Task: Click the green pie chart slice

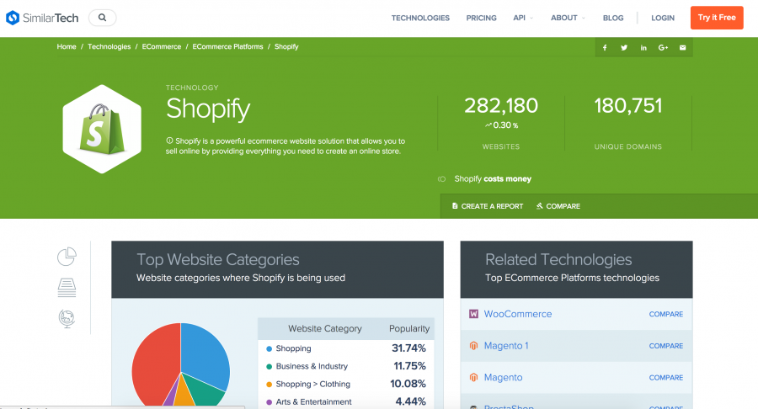Action: pos(206,390)
